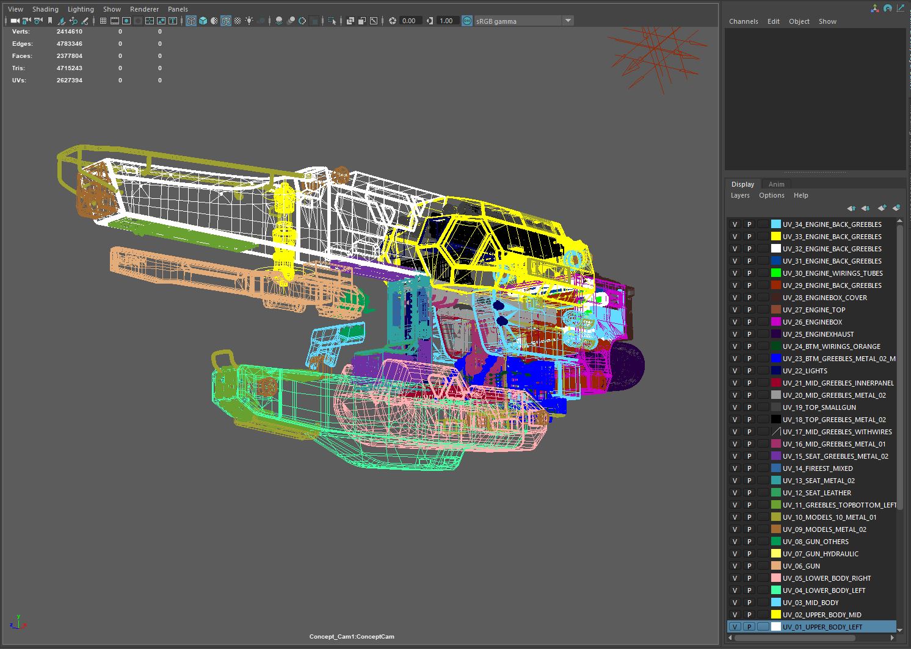Viewport: 911px width, 649px height.
Task: Enable Wireframe display icon in panel toolbar
Action: pyautogui.click(x=191, y=21)
